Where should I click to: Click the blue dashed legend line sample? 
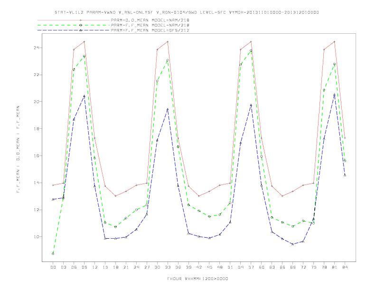pos(74,30)
